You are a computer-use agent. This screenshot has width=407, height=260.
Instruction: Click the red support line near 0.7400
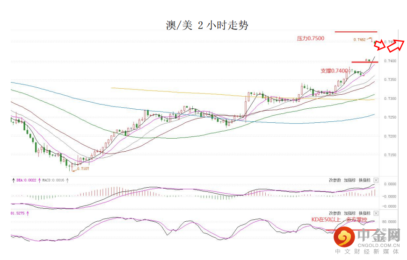(364, 62)
